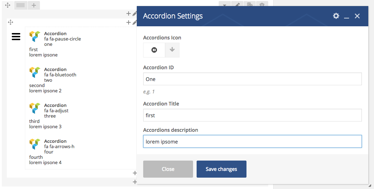
Task: Clone the row using the copy icon
Action: click(250, 5)
